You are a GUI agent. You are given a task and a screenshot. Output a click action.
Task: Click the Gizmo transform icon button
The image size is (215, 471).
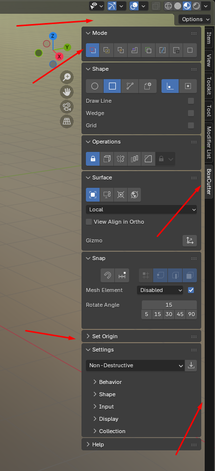point(190,240)
